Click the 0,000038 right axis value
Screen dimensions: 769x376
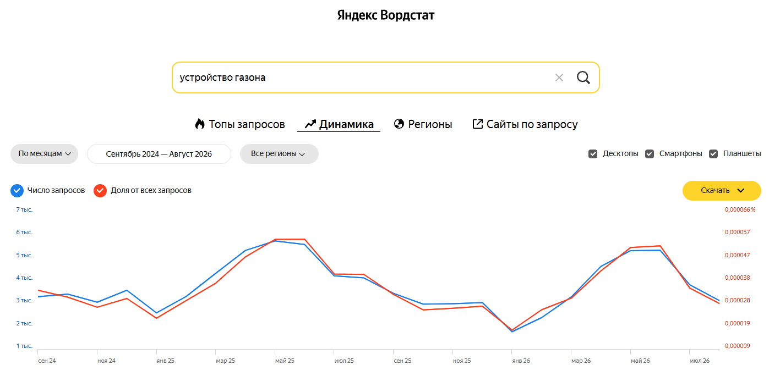click(737, 278)
